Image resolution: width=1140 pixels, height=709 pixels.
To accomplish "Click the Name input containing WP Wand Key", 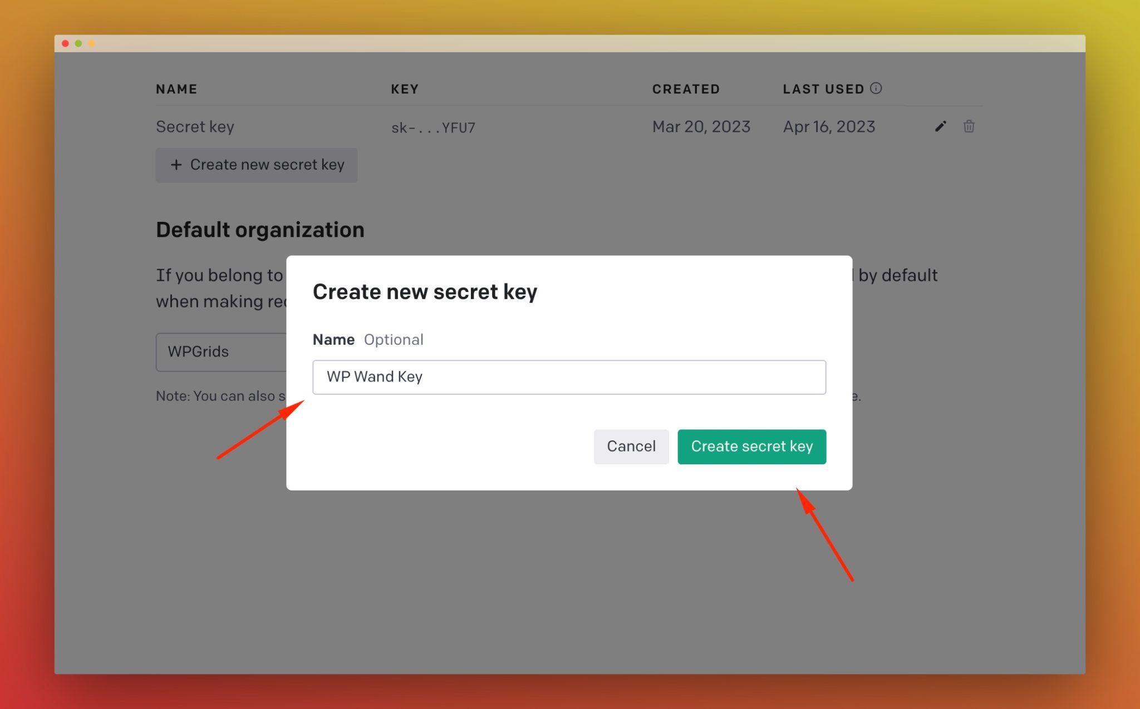I will click(x=569, y=377).
